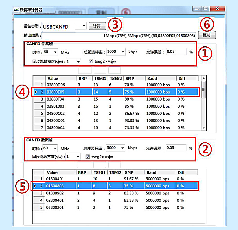Click the 复制 (copy) button
This screenshot has height=230, width=238.
pos(207,35)
